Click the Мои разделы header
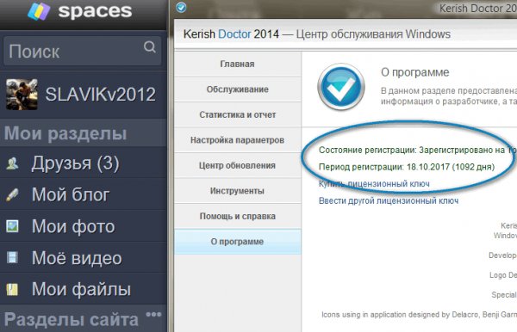The image size is (517, 332). pos(65,133)
